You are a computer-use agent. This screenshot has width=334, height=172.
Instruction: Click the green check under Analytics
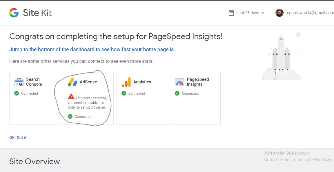click(x=124, y=93)
